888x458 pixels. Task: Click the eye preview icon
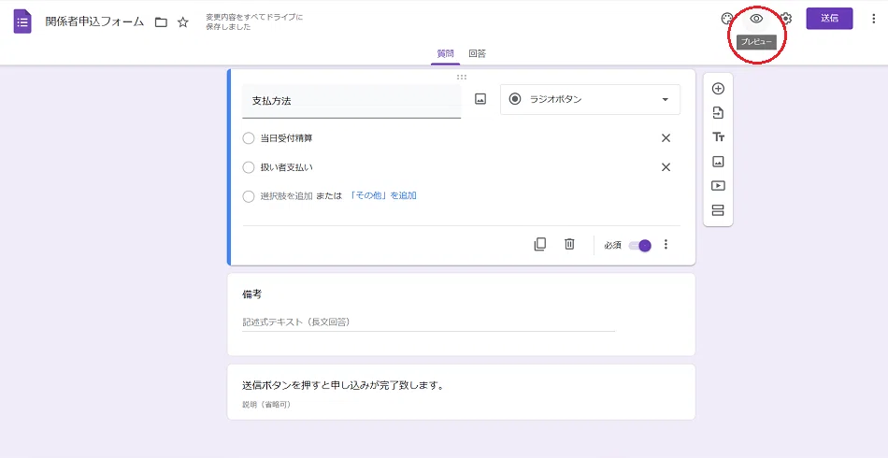(756, 19)
